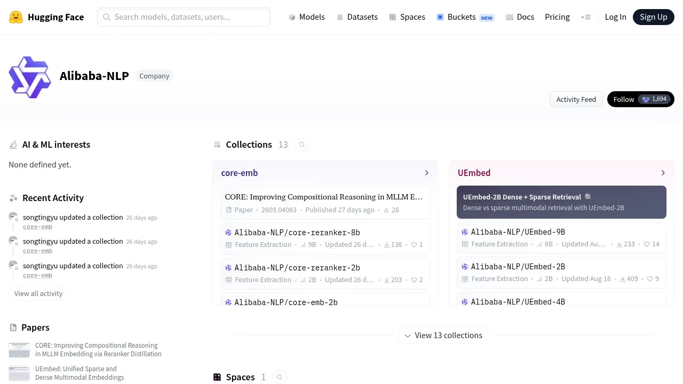Click like heart on UEmbed-2B
Viewport: 683px width, 384px height.
650,279
